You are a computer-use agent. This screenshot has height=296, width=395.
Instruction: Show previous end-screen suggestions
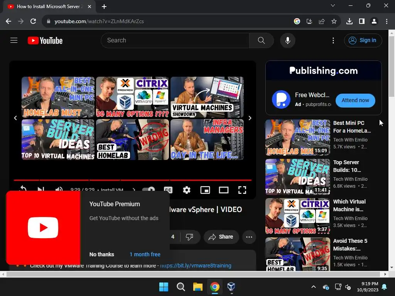(x=15, y=118)
